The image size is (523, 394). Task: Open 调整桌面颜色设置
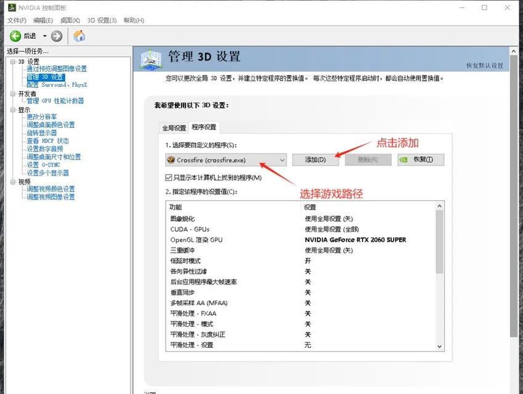[x=51, y=125]
